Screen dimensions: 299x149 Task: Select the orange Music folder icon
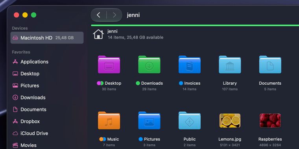click(109, 120)
